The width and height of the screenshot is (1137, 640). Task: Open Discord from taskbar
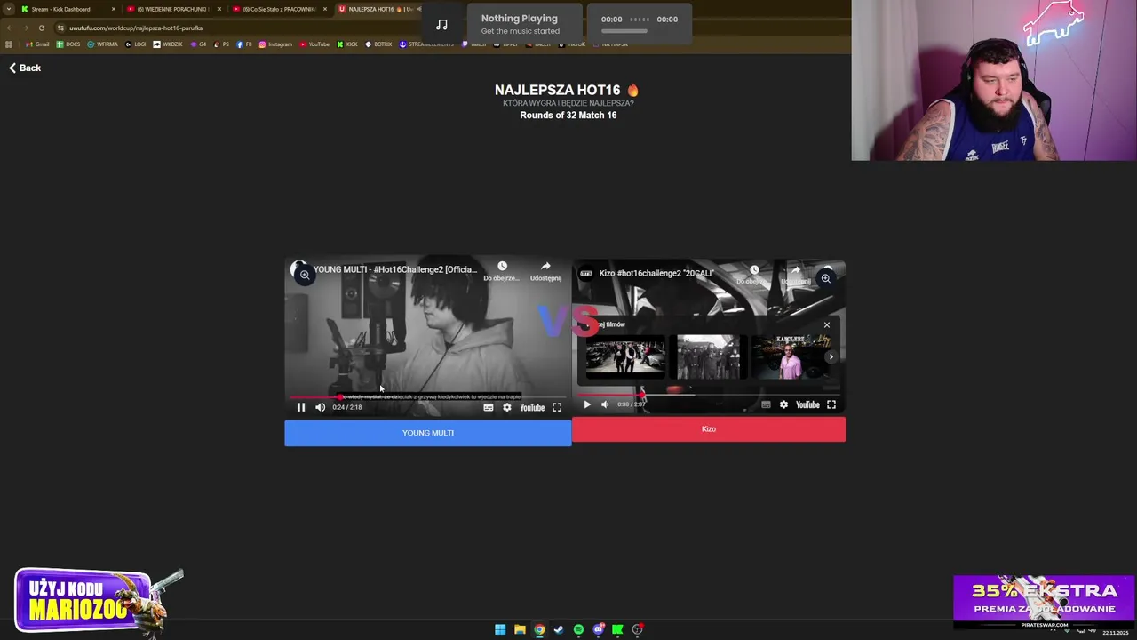coord(598,629)
